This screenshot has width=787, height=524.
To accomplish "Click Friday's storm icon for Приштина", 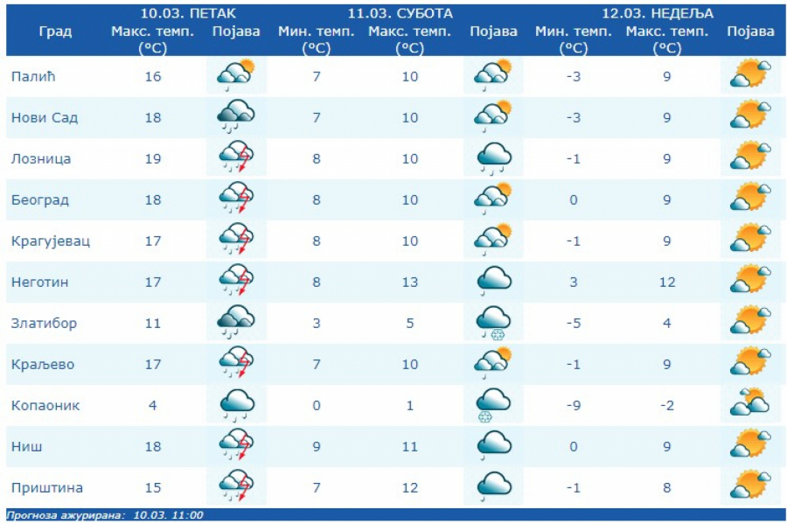I will point(236,487).
